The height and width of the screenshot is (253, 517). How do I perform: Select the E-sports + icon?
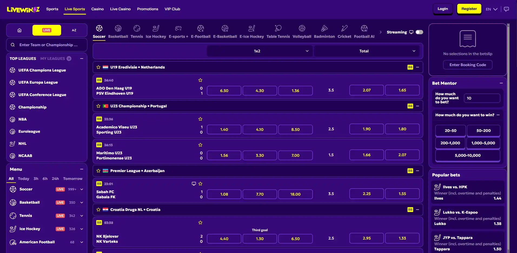(178, 28)
